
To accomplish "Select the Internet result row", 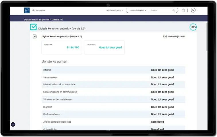I will [x=113, y=70].
